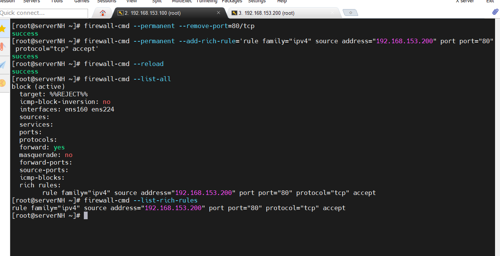
Task: Click the 'forward-ports:' line
Action: coord(46,162)
